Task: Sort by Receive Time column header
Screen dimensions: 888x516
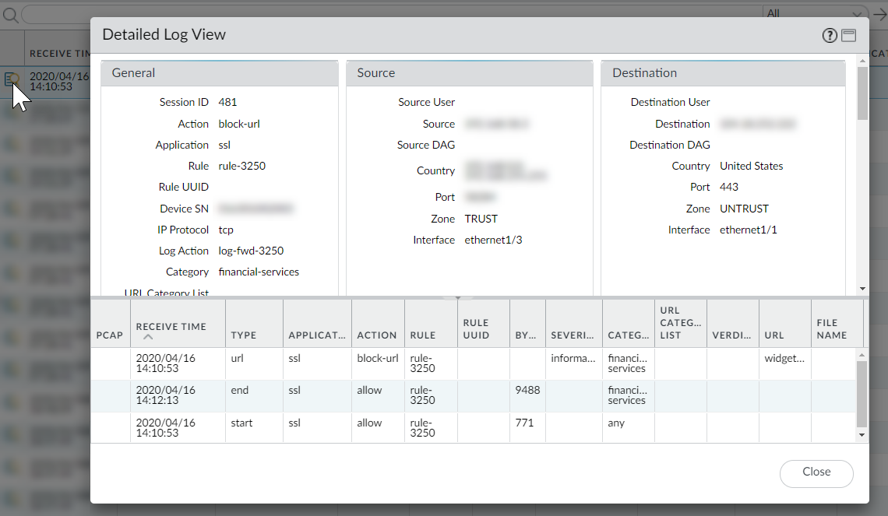Action: [x=171, y=327]
